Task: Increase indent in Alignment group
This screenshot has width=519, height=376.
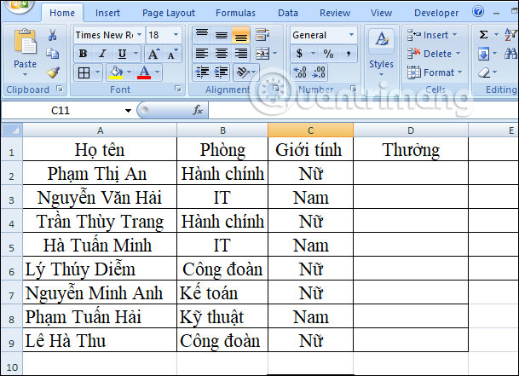Action: click(221, 72)
